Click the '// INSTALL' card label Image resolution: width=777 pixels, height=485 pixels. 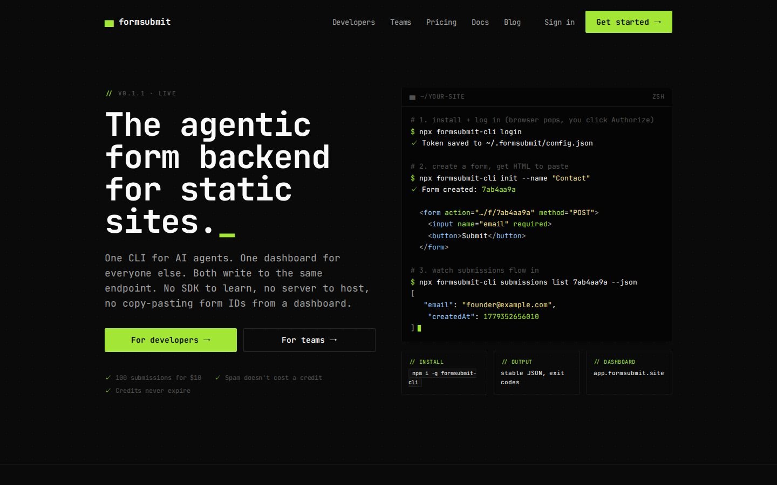coord(426,362)
